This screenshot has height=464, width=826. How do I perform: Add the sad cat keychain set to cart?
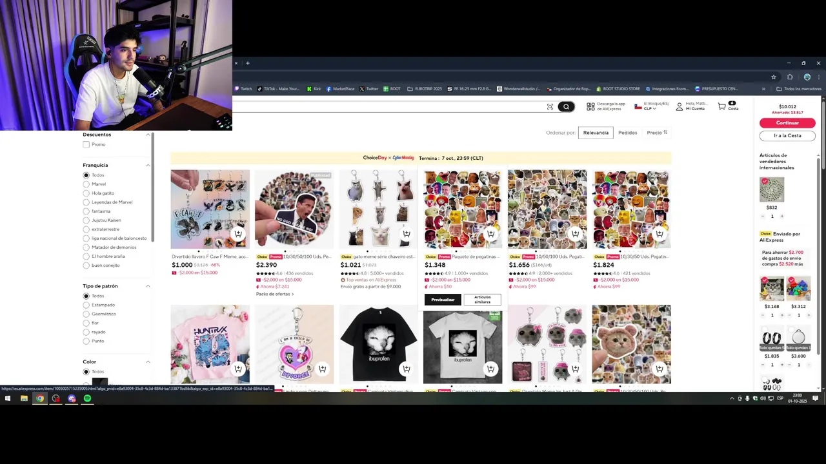pos(575,369)
